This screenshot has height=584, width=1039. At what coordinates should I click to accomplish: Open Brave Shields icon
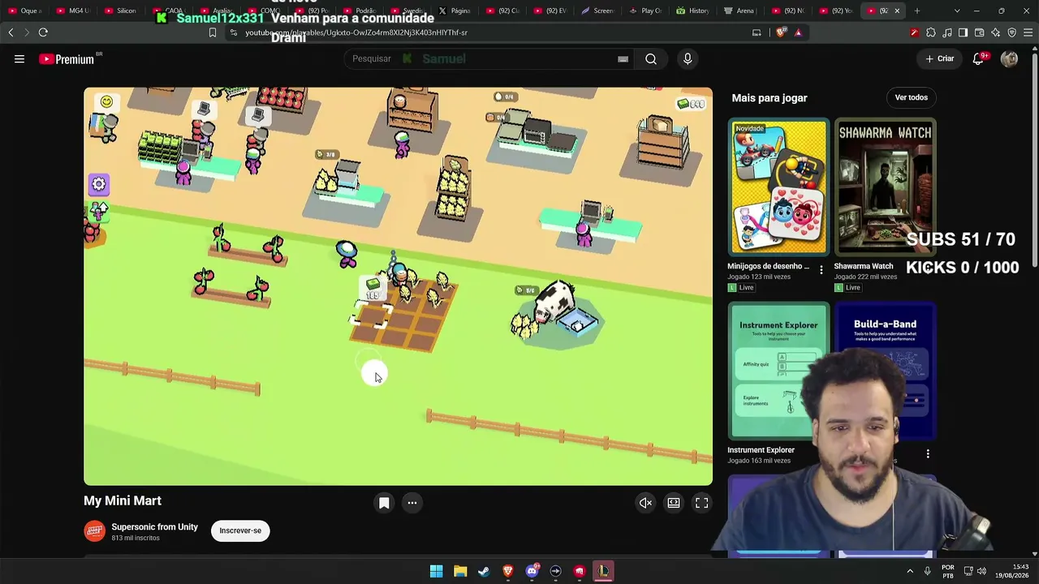(782, 32)
